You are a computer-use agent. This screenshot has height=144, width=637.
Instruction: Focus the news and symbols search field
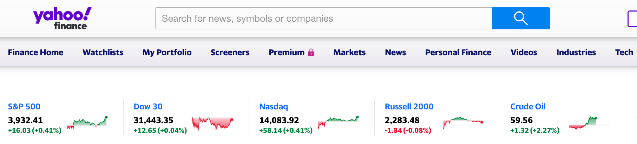(x=324, y=18)
